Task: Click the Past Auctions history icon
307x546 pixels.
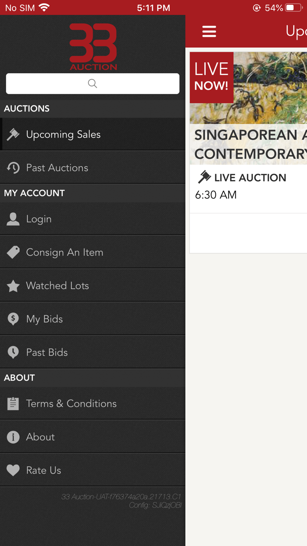Action: coord(13,168)
